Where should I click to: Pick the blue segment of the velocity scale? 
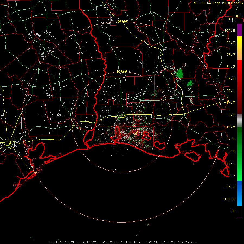pos(239,193)
